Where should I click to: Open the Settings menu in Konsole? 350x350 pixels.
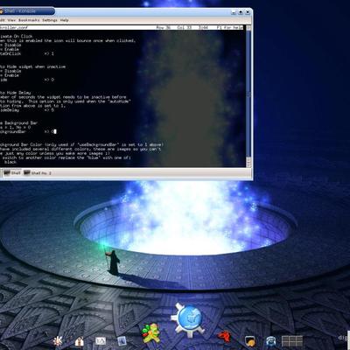point(50,20)
